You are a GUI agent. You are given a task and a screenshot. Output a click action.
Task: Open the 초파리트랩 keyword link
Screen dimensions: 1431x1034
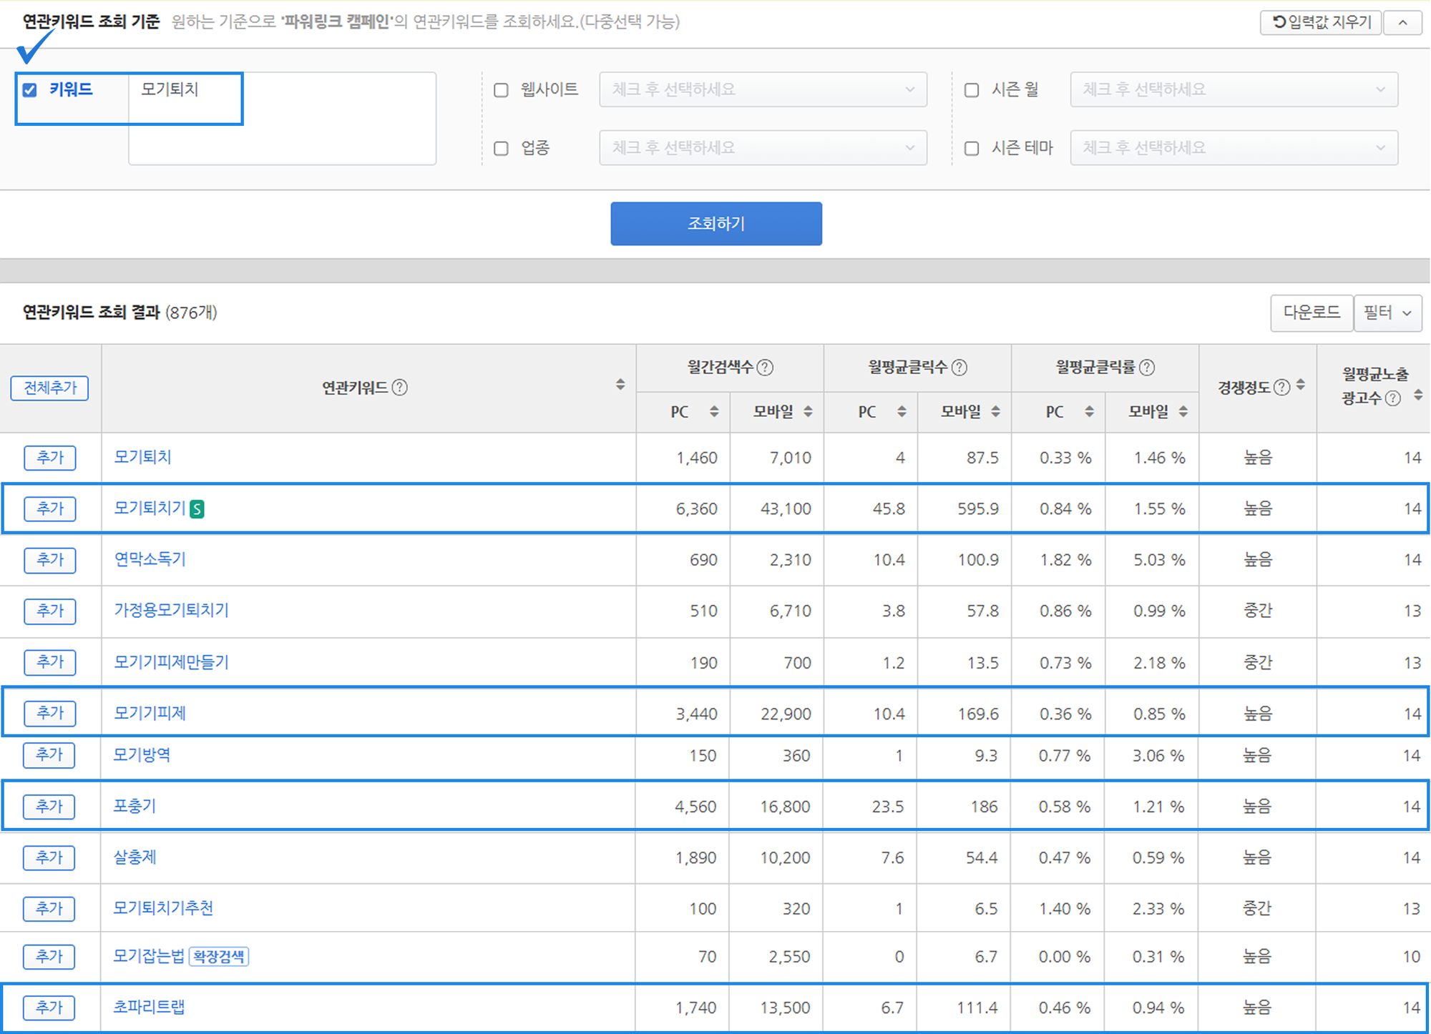150,1007
